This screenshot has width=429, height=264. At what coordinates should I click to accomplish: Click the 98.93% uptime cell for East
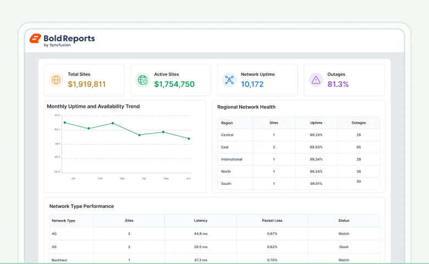click(316, 147)
